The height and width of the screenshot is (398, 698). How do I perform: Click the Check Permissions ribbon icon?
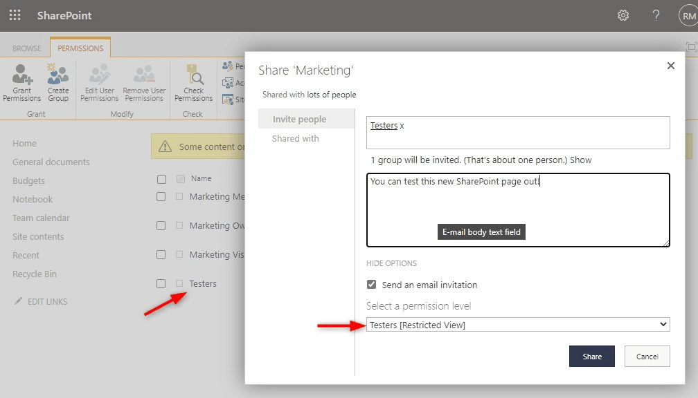194,74
